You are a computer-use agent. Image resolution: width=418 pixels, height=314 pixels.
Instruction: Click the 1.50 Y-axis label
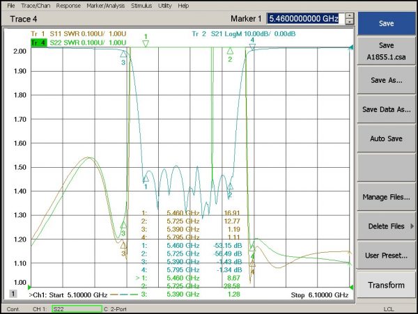[x=20, y=167]
